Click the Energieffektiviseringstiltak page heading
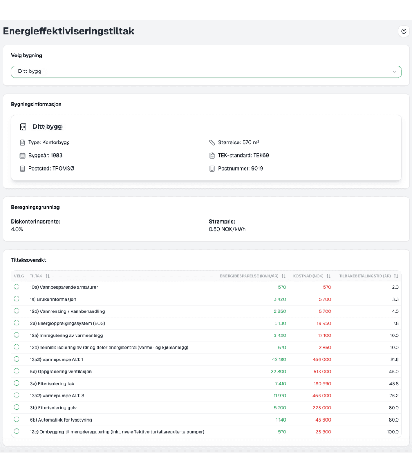Viewport: 412px width, 473px height. tap(69, 31)
